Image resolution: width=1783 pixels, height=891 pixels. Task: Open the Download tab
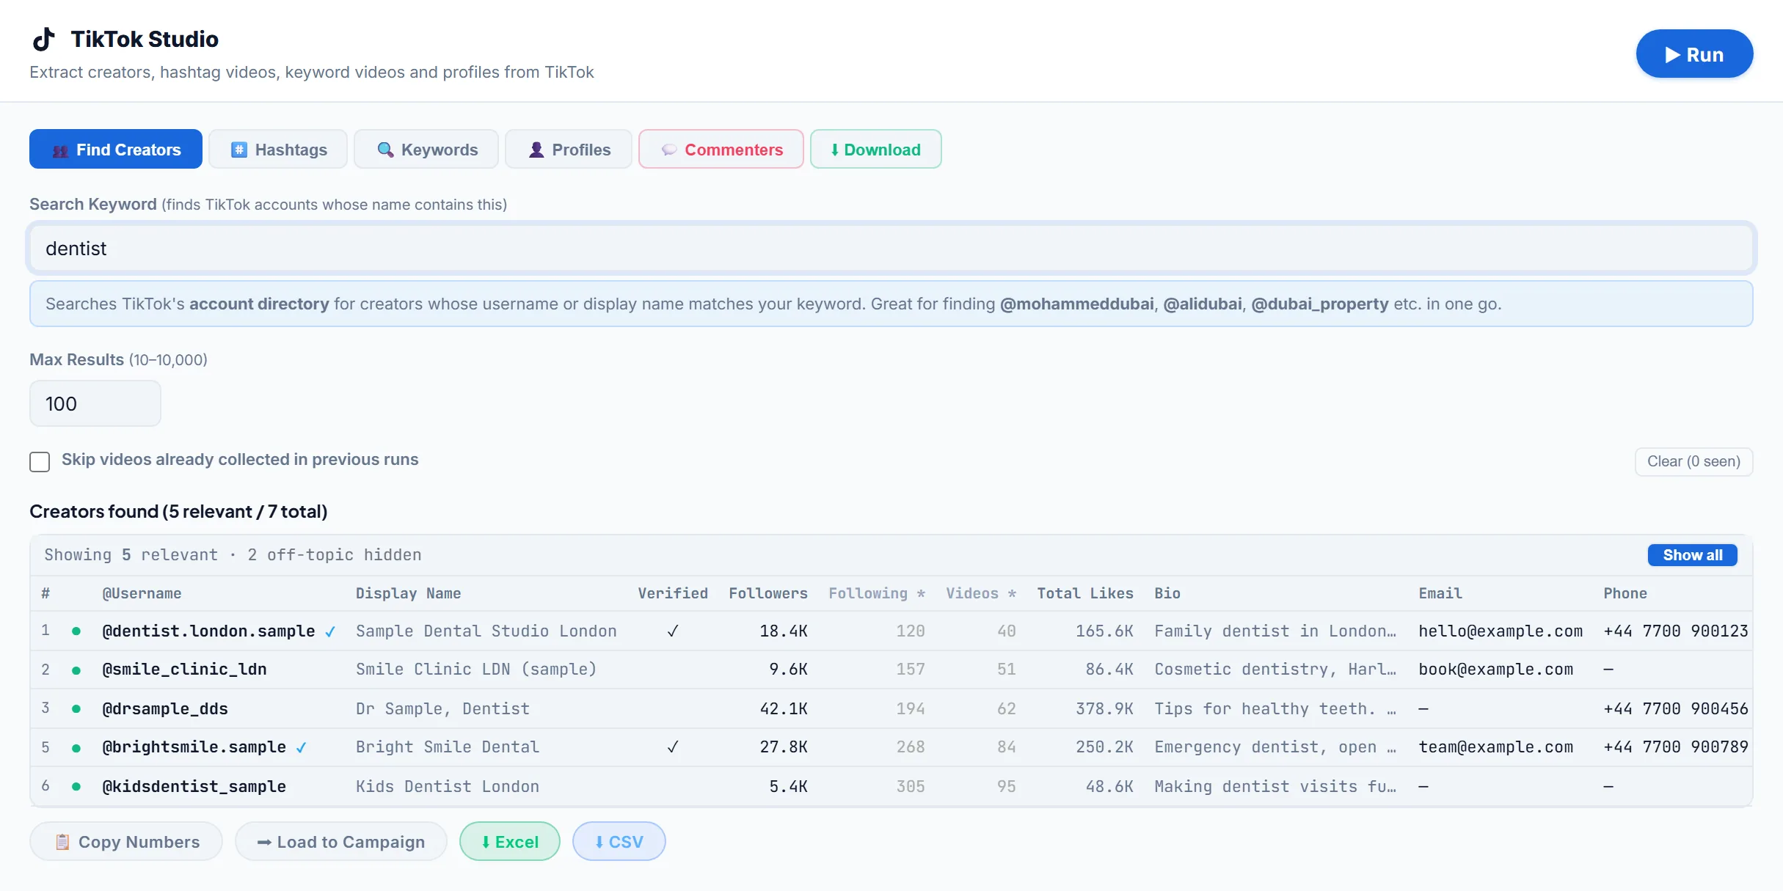coord(875,150)
